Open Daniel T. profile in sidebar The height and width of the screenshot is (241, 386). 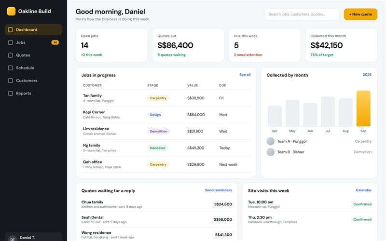pyautogui.click(x=33, y=237)
